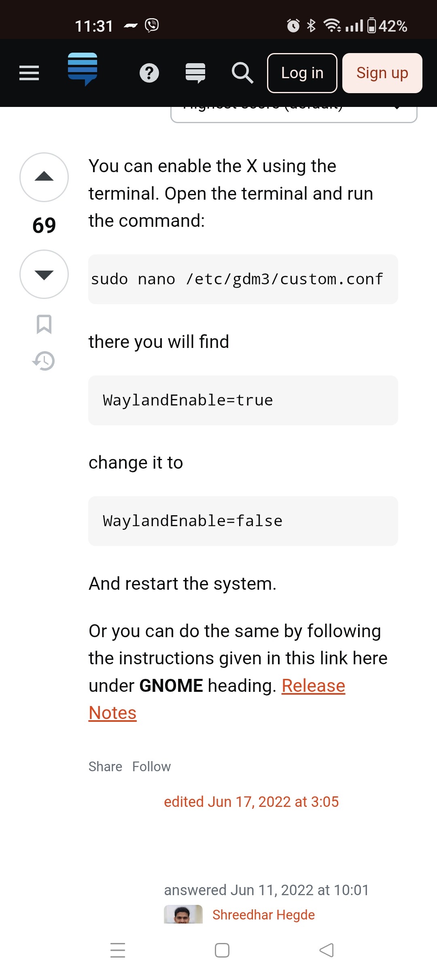Click the Sign up button
437x977 pixels.
pyautogui.click(x=382, y=73)
